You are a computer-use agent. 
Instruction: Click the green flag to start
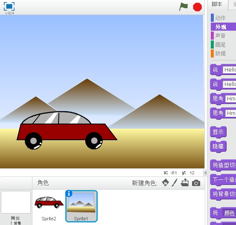[x=184, y=7]
